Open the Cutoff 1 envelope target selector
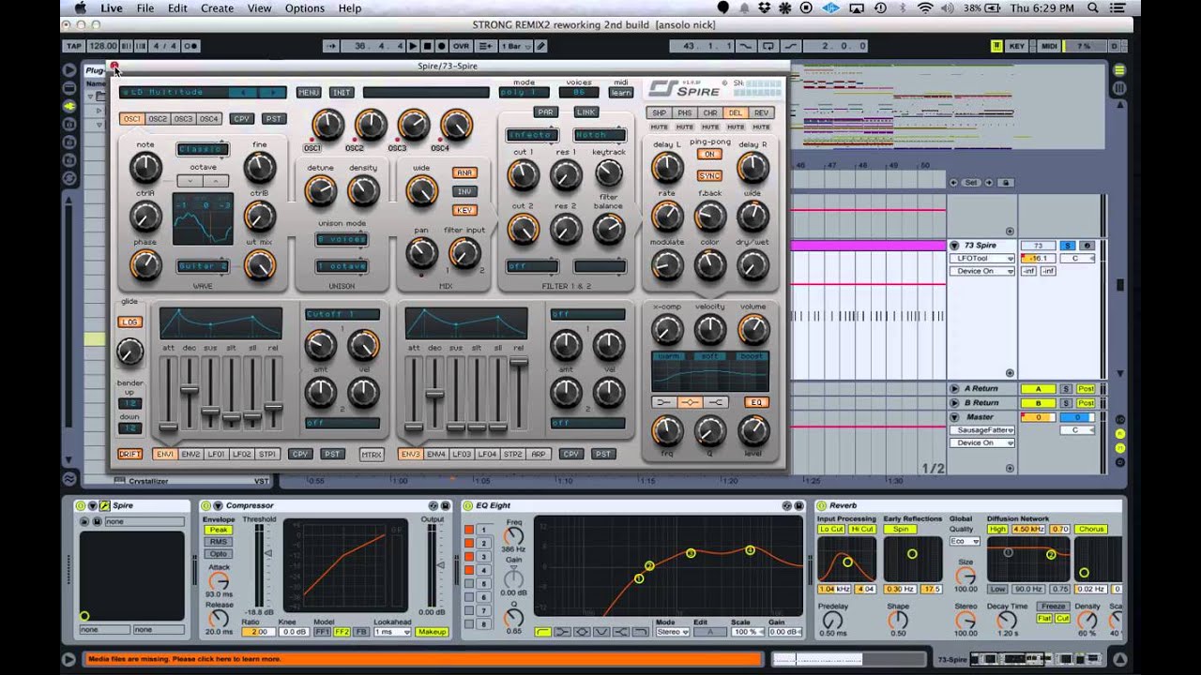 tap(342, 314)
